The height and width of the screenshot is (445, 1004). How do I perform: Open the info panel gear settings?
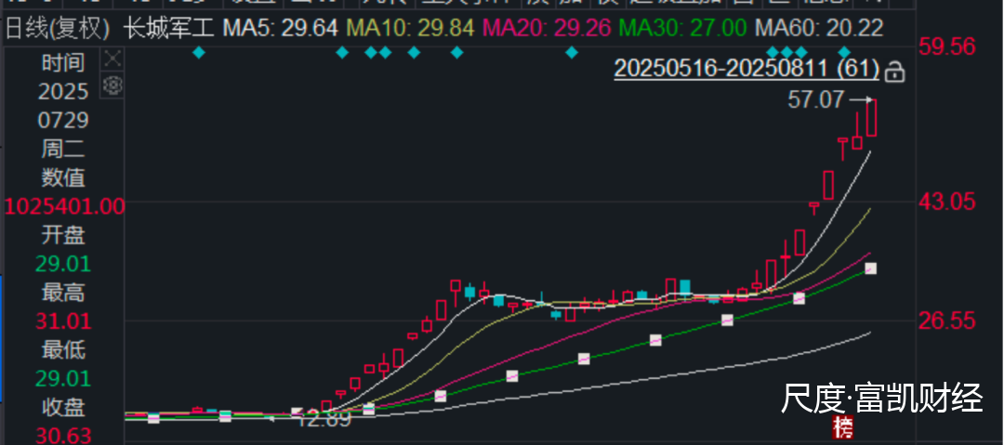(x=112, y=85)
